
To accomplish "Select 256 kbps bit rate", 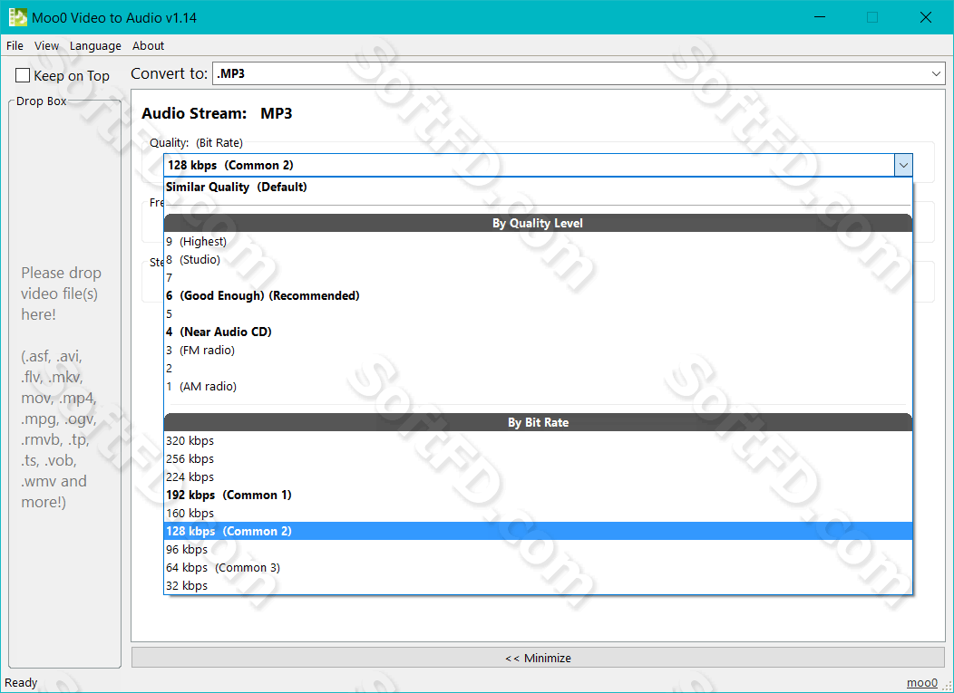I will [539, 459].
